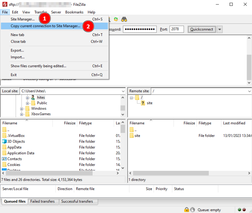Sort remote list by Last modified header

pyautogui.click(x=236, y=123)
